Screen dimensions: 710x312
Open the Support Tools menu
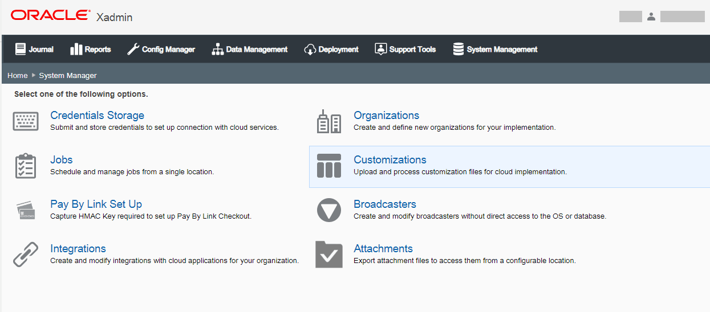click(x=405, y=49)
